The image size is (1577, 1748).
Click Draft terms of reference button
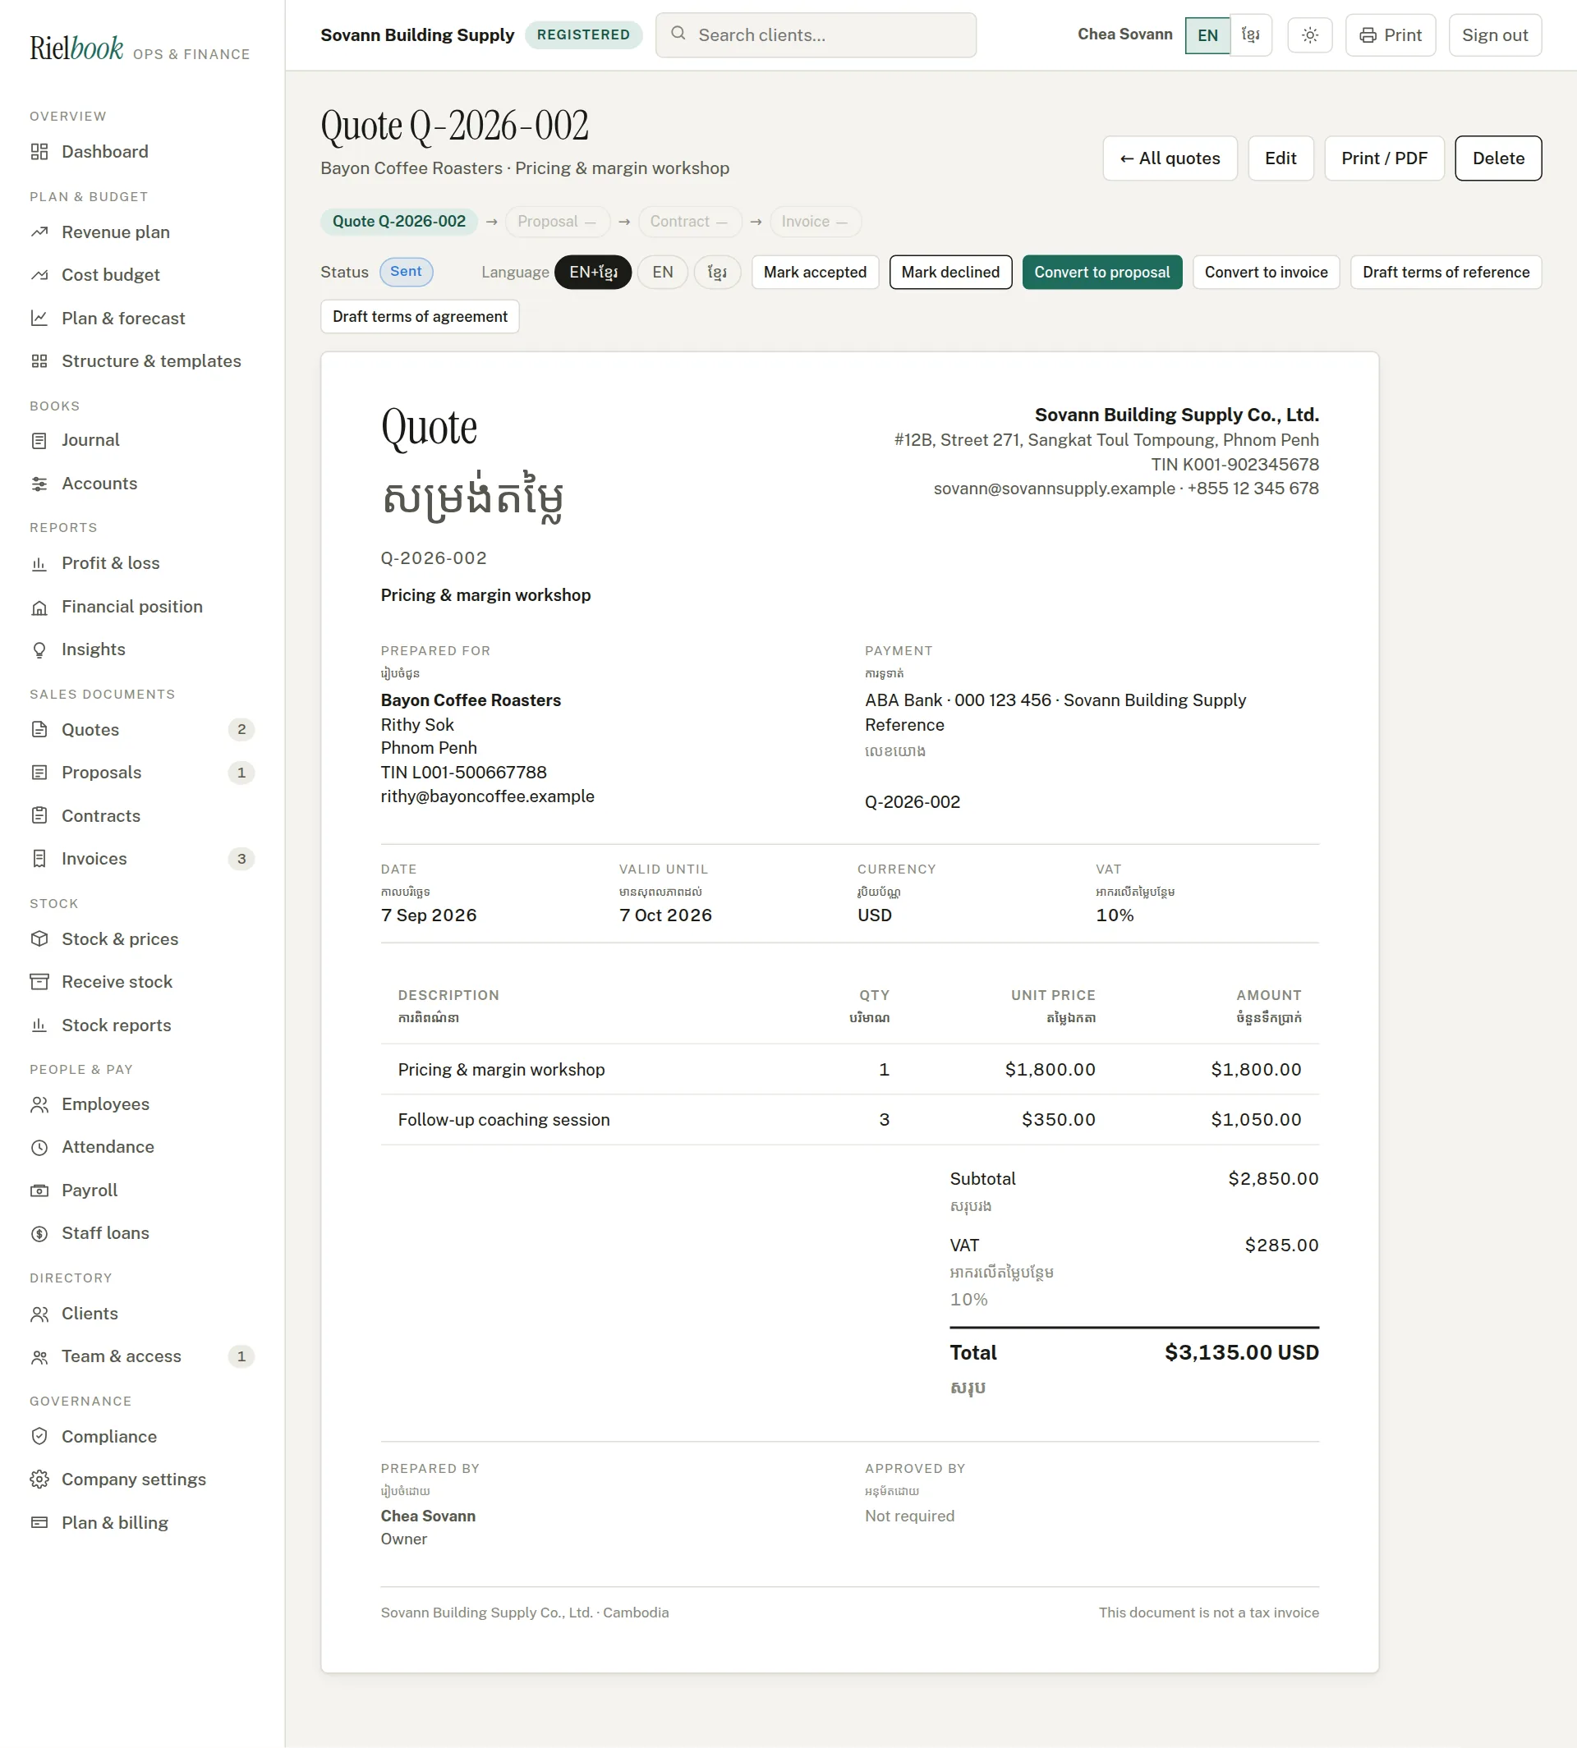pyautogui.click(x=1445, y=272)
